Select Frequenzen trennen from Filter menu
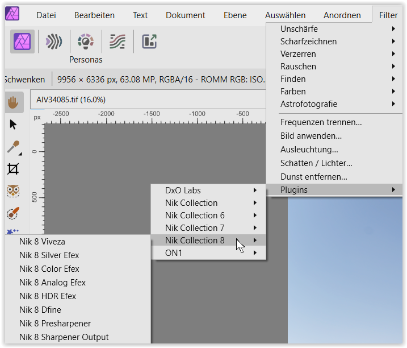 tap(321, 122)
